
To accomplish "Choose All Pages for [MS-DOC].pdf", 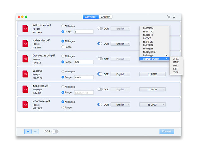I will click(x=63, y=87).
